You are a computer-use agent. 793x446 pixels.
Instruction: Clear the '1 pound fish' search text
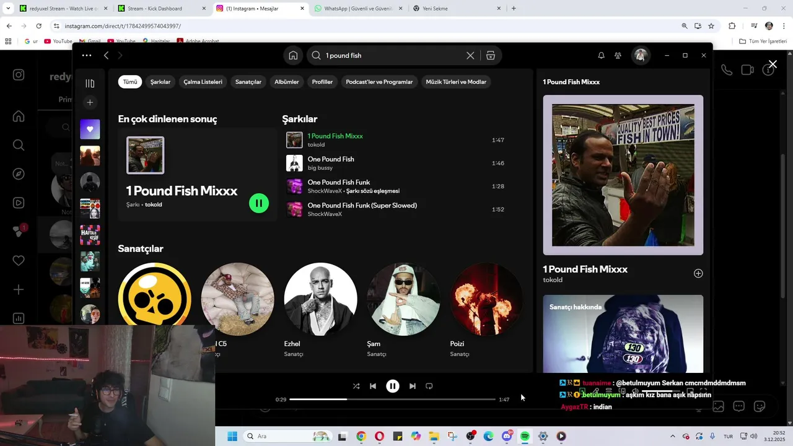click(470, 55)
